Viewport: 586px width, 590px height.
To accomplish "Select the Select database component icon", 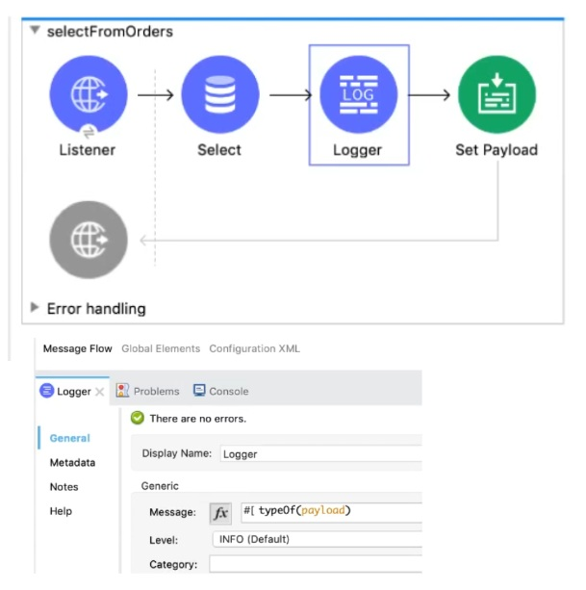I will [x=219, y=94].
